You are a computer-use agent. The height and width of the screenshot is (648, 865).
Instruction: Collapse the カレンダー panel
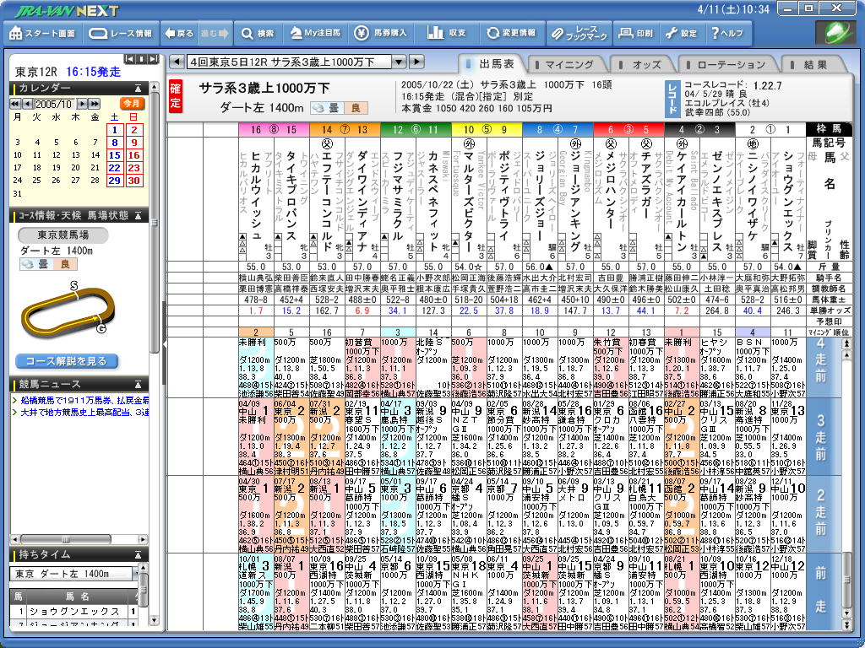pyautogui.click(x=138, y=88)
